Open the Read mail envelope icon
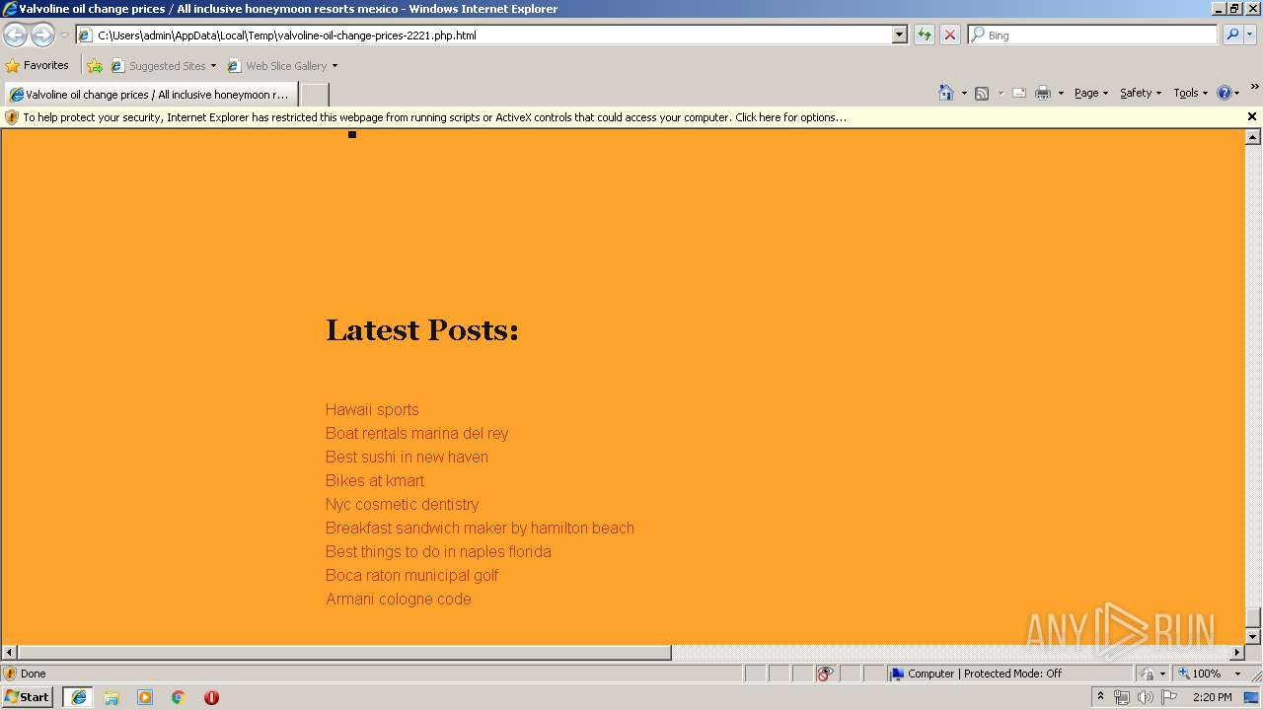 1019,93
